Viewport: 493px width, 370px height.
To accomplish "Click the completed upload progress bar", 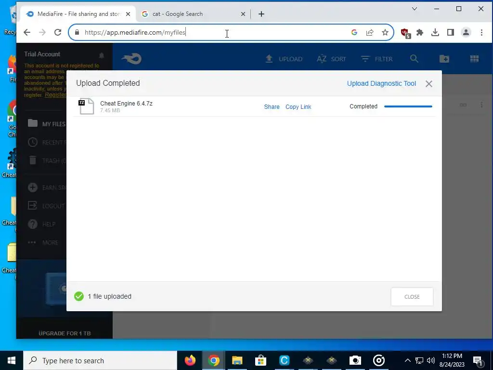I will 408,106.
